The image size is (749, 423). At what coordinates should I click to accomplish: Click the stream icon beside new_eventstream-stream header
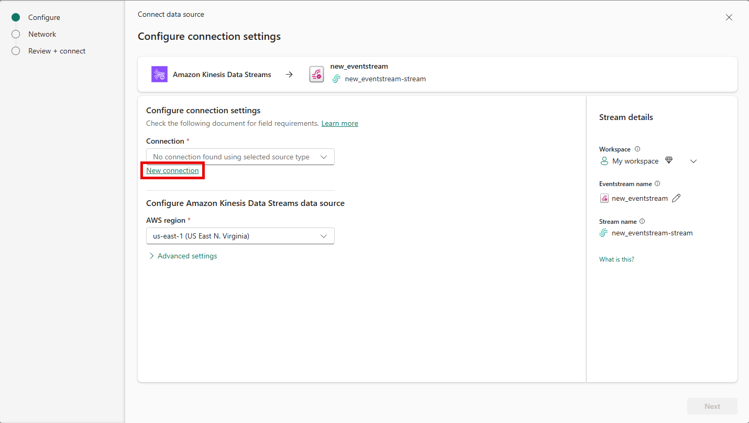[x=336, y=79]
